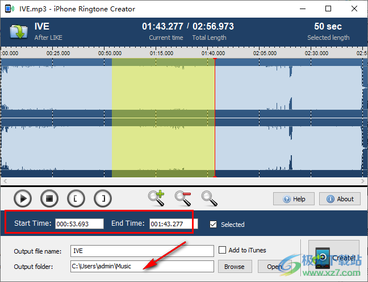This screenshot has height=282, width=368.
Task: Click the song title IVE in header
Action: coord(42,26)
